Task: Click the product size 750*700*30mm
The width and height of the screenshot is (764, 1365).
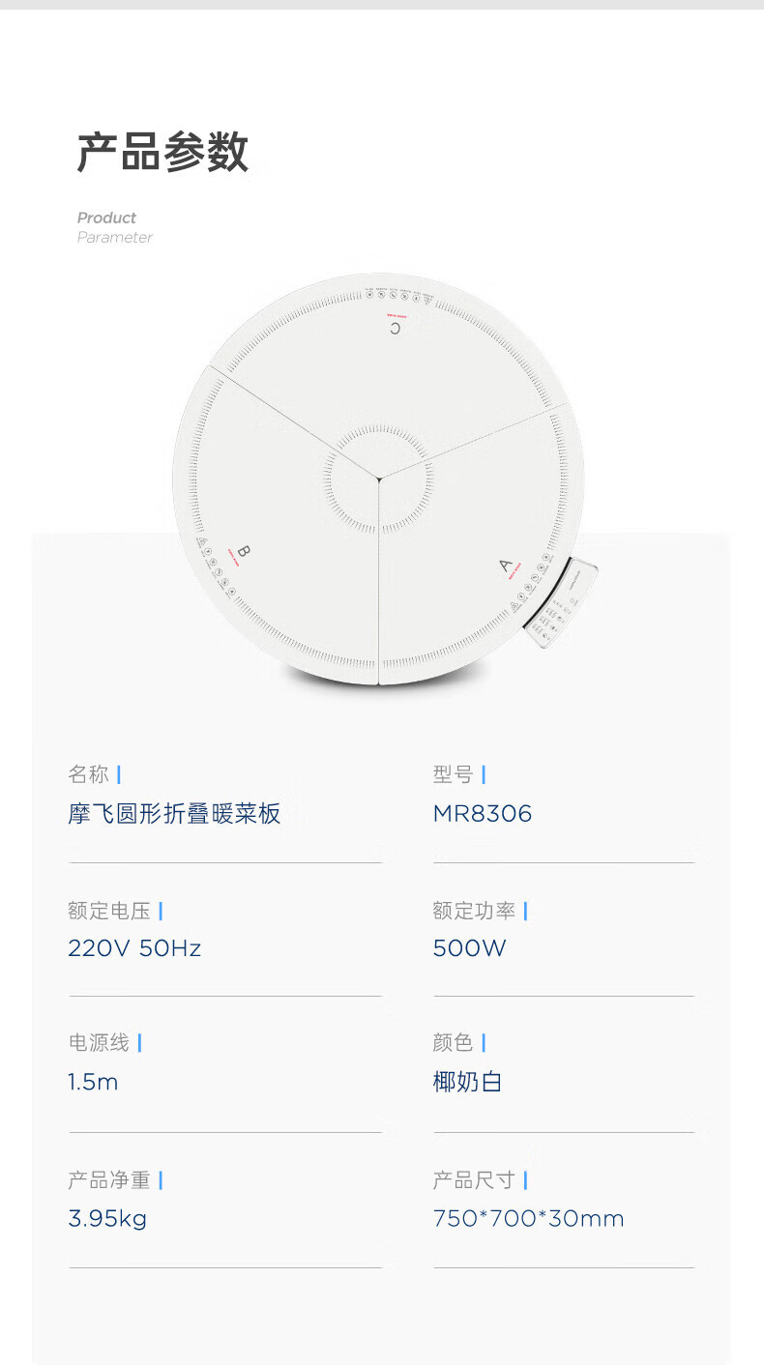Action: click(528, 1218)
